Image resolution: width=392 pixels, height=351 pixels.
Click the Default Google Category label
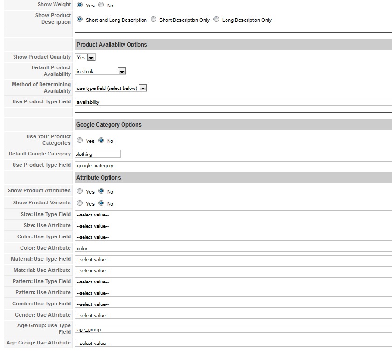pyautogui.click(x=40, y=154)
